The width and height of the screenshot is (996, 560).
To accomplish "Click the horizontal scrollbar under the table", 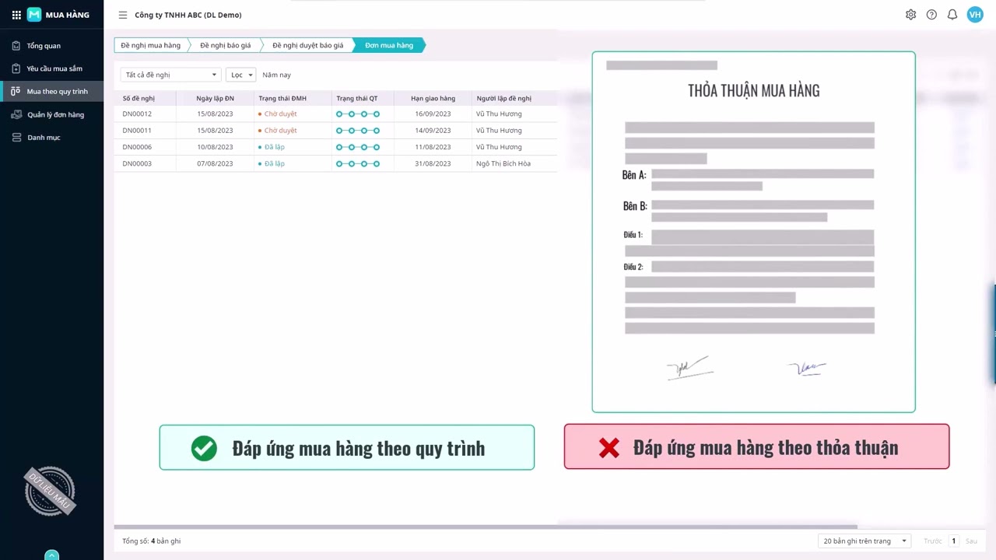I will [x=486, y=527].
